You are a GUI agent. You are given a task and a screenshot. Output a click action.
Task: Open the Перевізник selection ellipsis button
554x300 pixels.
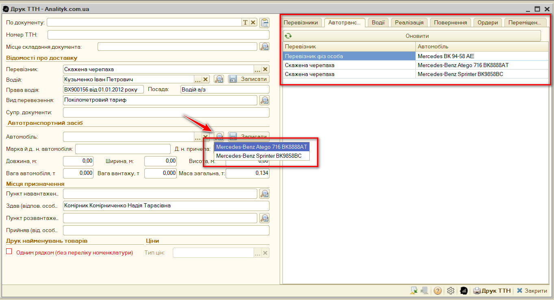(258, 70)
